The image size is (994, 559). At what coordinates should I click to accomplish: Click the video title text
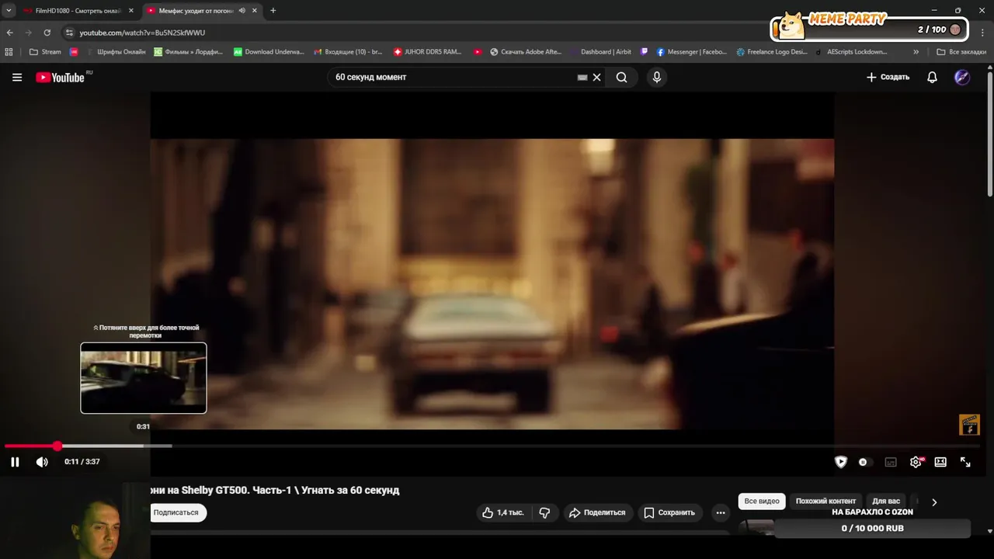coord(275,491)
